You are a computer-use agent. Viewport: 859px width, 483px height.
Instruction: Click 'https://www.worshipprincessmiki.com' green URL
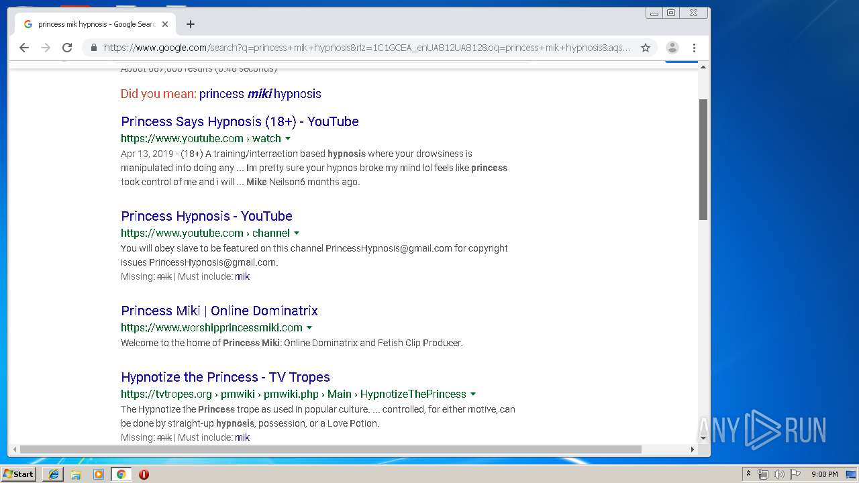pos(211,328)
